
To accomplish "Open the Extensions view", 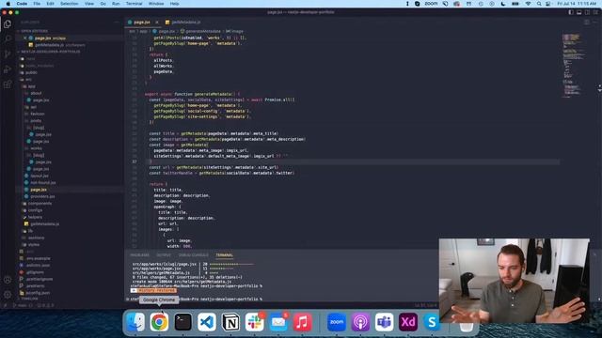I will click(x=8, y=84).
